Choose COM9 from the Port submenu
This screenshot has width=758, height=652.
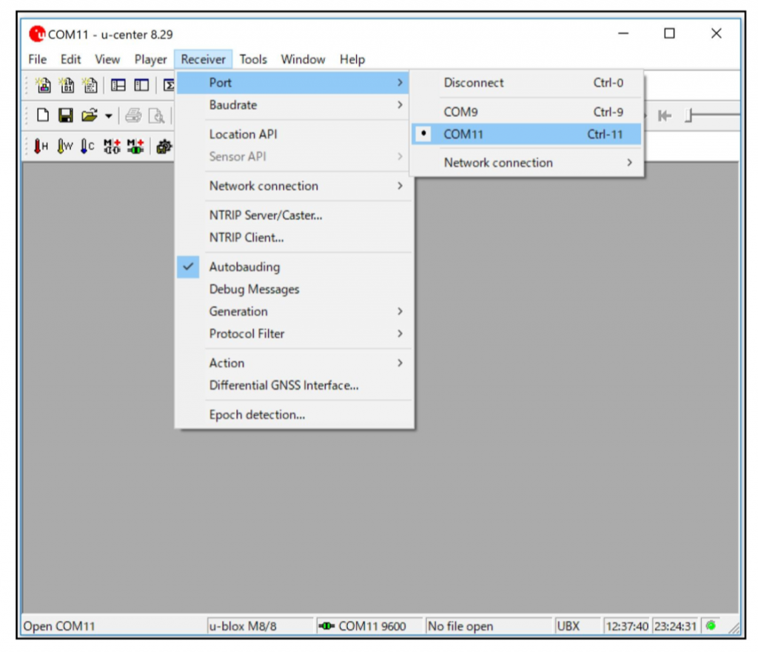526,112
